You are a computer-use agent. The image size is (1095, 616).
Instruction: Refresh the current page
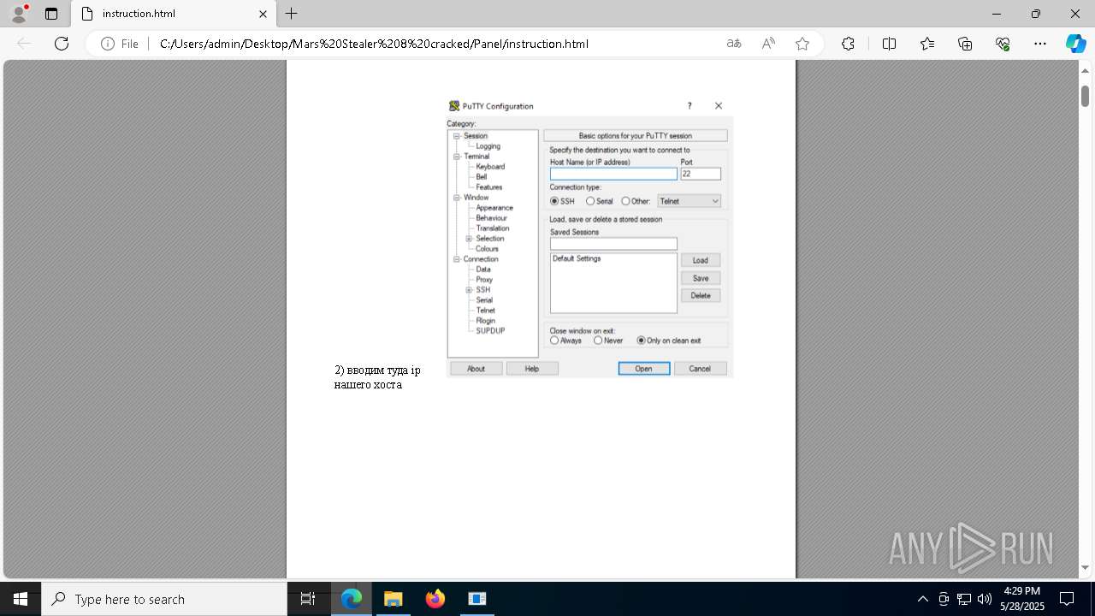click(x=62, y=44)
